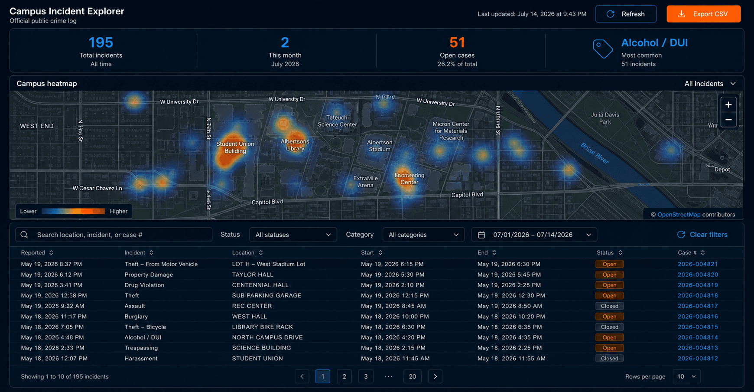Click the '195 Total incidents' stat

(101, 51)
